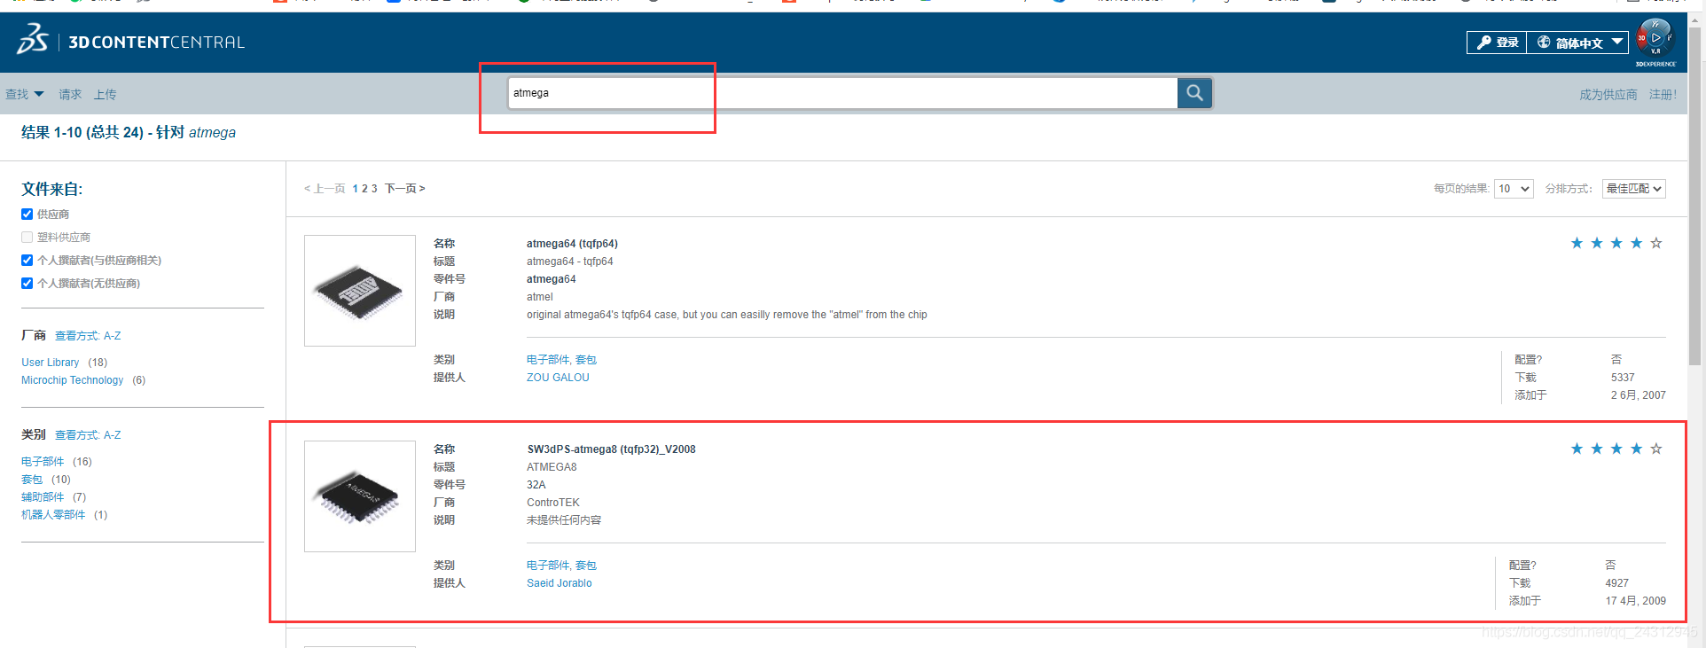Image resolution: width=1706 pixels, height=648 pixels.
Task: Click the atmega64 description text
Action: tap(727, 315)
